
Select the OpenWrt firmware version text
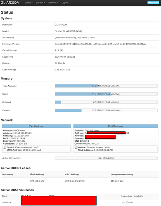coord(100,44)
